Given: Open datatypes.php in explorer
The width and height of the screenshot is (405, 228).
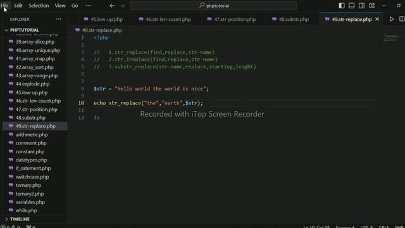Looking at the screenshot, I should pyautogui.click(x=31, y=160).
